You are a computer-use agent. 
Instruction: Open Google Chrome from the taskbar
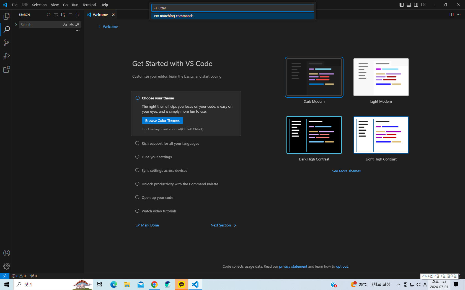pyautogui.click(x=154, y=284)
